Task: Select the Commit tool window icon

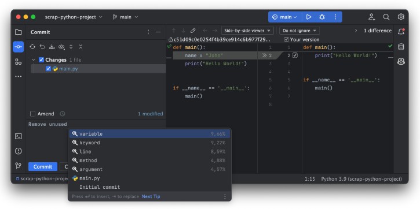Action: click(x=18, y=47)
